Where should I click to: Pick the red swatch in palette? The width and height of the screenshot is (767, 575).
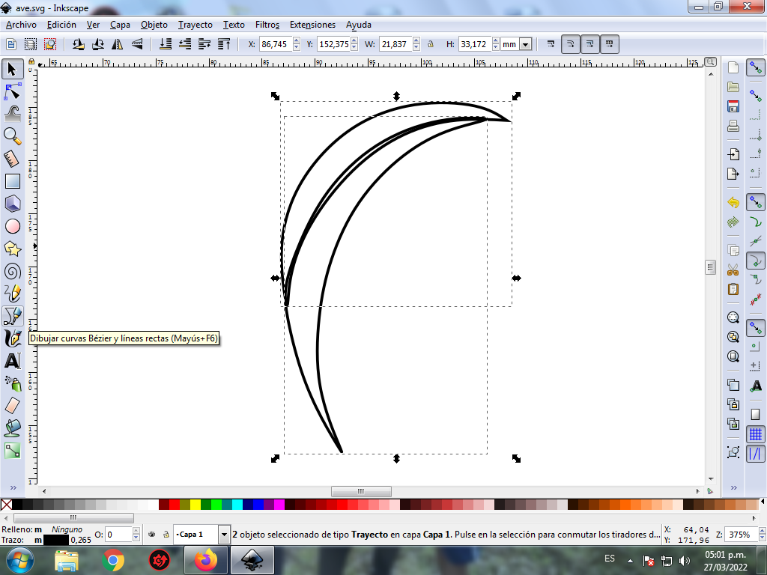click(173, 505)
